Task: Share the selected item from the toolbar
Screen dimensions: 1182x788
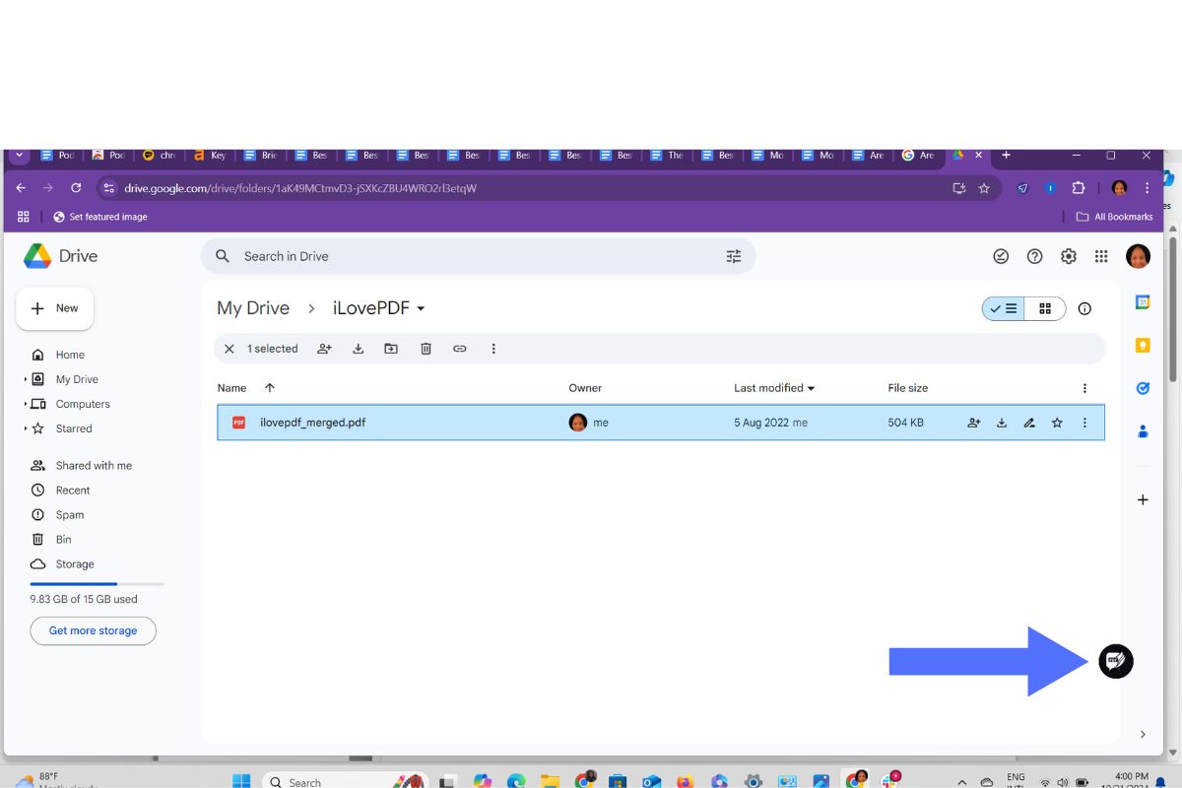Action: [324, 349]
